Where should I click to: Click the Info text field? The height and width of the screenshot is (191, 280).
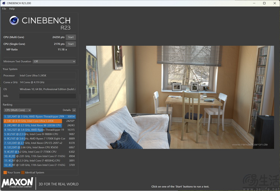pyautogui.click(x=47, y=96)
